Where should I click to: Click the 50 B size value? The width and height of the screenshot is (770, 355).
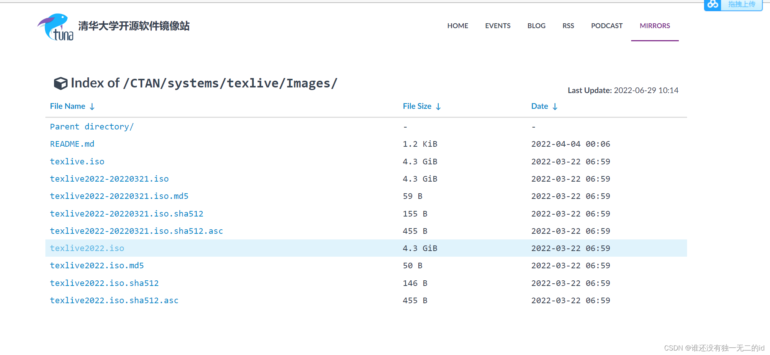coord(412,266)
